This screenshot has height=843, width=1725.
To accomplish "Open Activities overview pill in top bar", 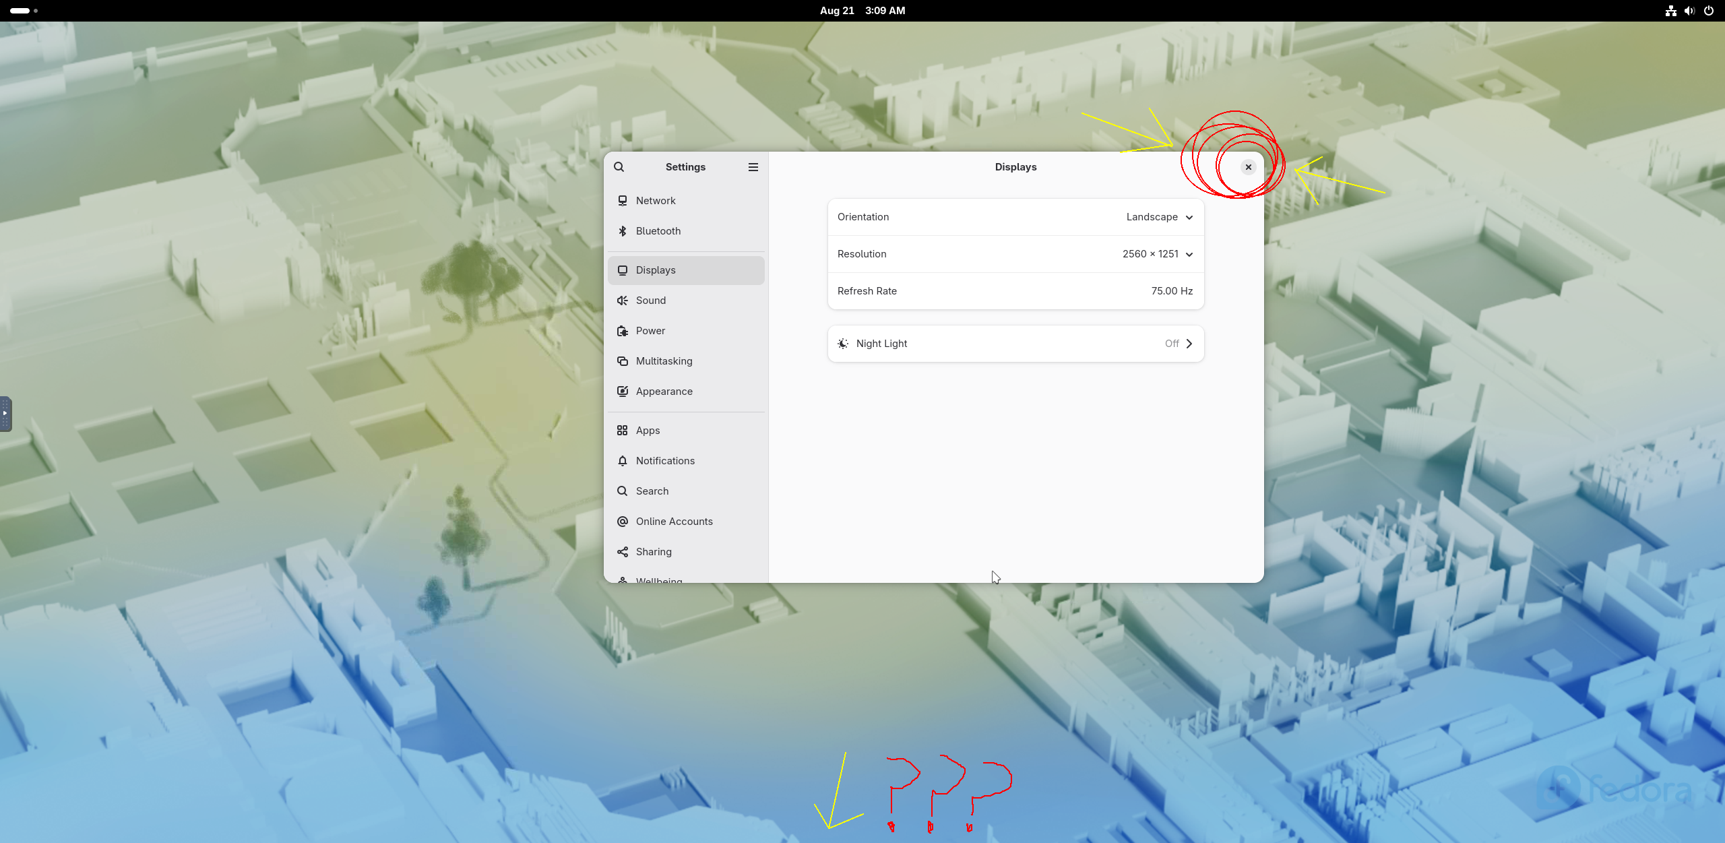I will (24, 11).
